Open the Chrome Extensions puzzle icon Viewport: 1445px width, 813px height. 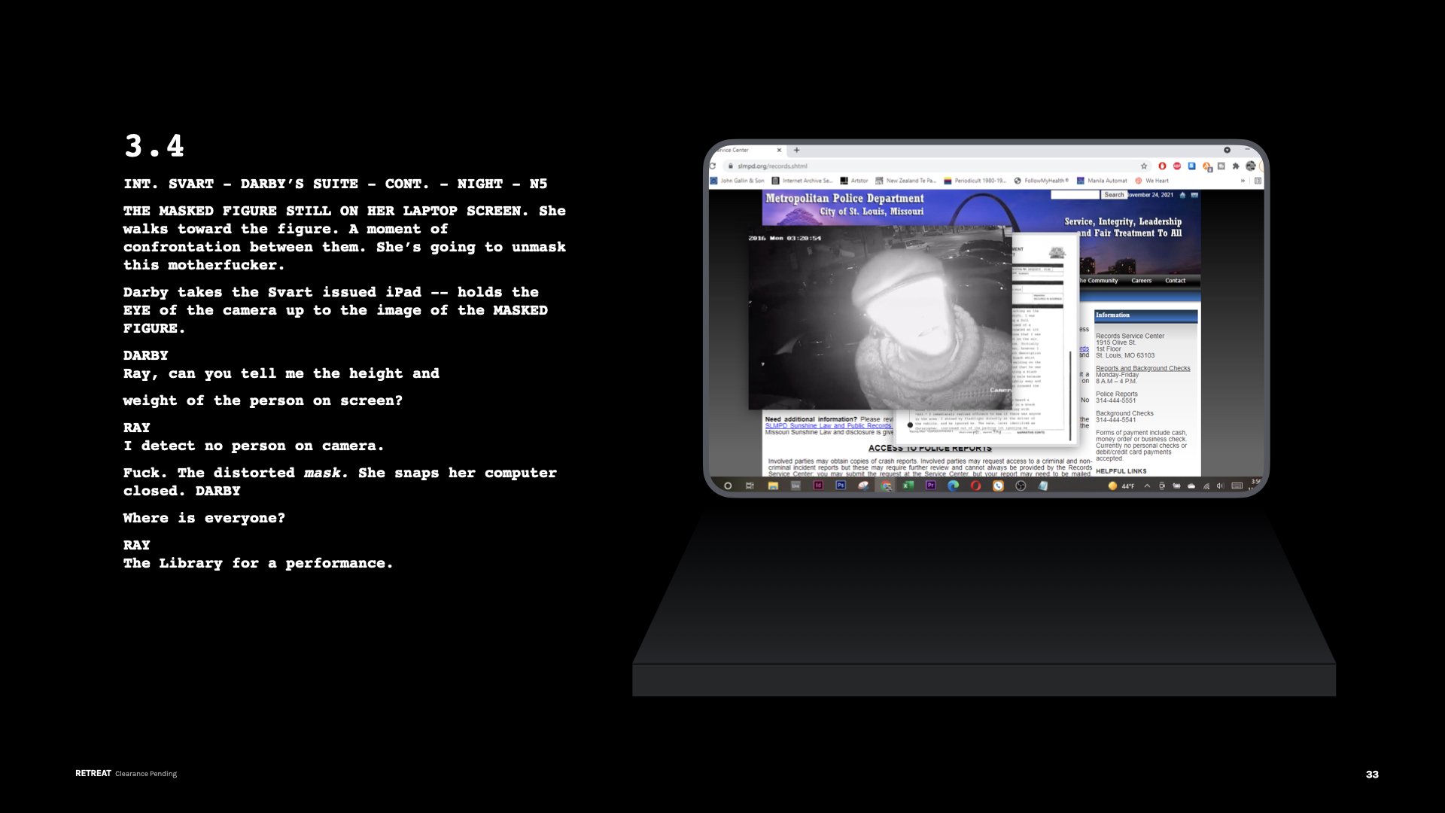[x=1236, y=166]
